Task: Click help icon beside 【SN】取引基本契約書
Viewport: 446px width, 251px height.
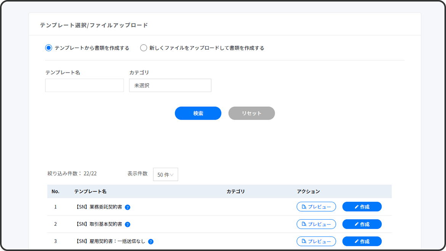Action: (x=128, y=224)
